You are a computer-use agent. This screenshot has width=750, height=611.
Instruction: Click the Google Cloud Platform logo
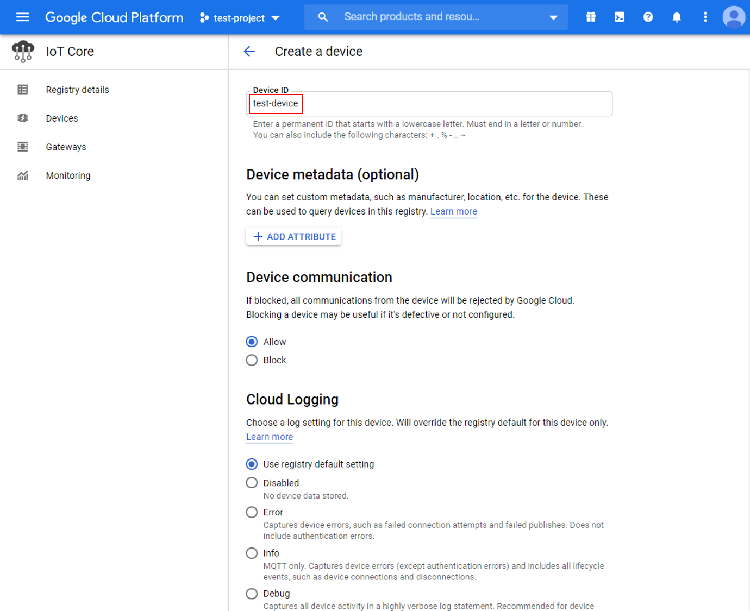pyautogui.click(x=114, y=17)
